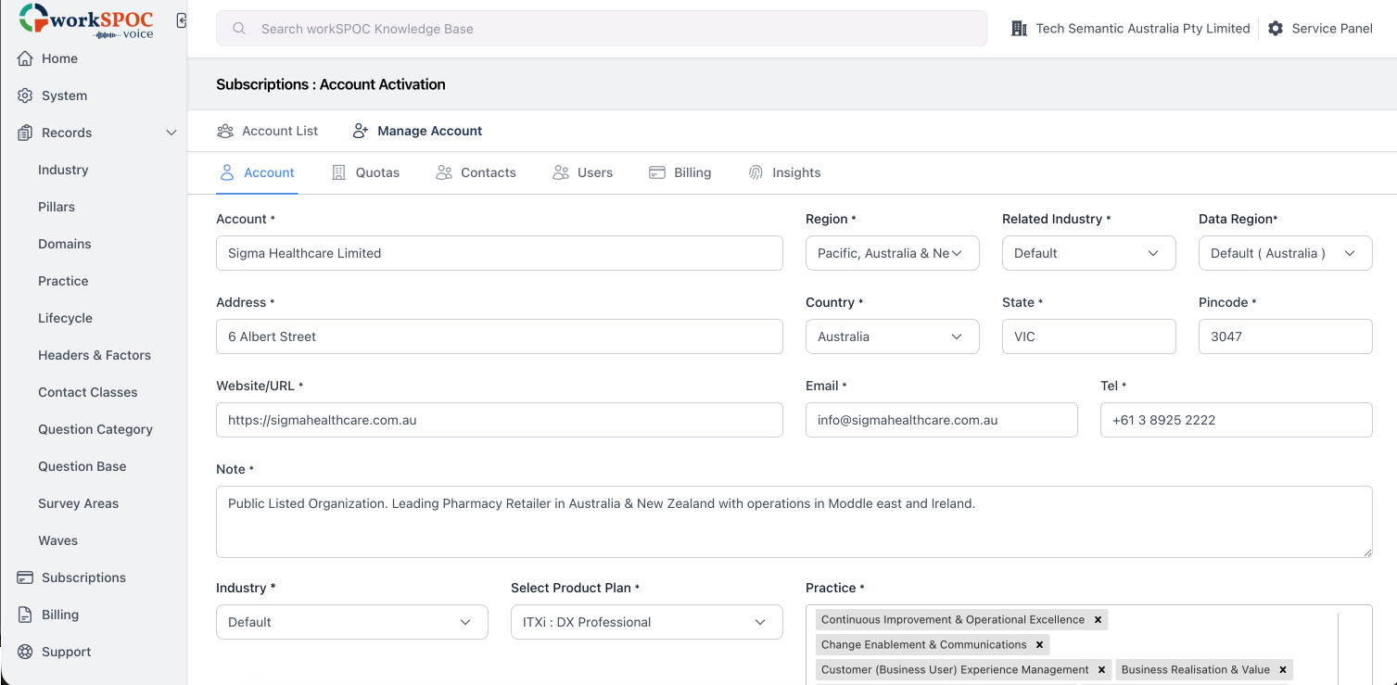This screenshot has width=1397, height=685.
Task: Open Question Base in sidebar
Action: (x=83, y=466)
